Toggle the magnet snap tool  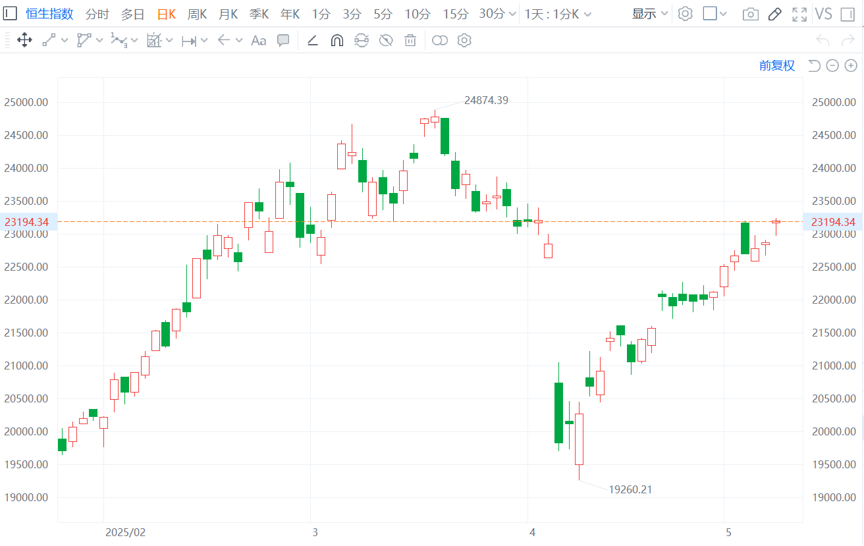click(337, 41)
